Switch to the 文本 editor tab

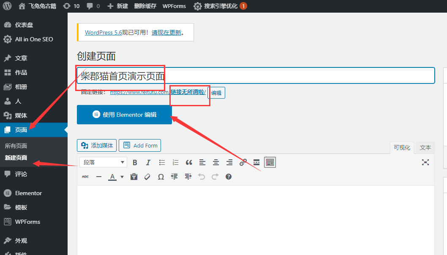pos(425,148)
